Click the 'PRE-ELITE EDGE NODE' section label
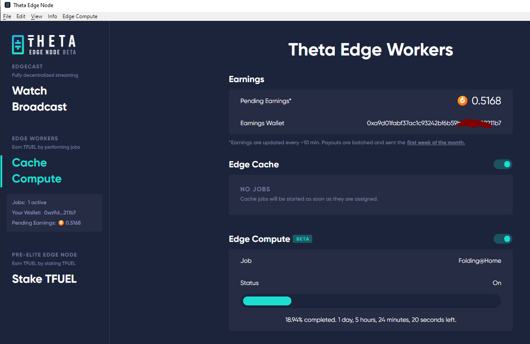Viewport: 530px width, 344px height. 45,255
